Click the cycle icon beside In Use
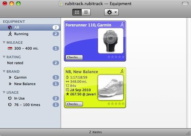Image resolution: width=191 pixels, height=136 pixels. point(10,98)
